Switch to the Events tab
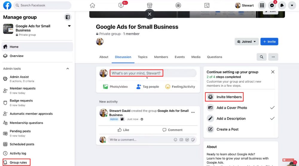Image resolution: width=299 pixels, height=166 pixels. pyautogui.click(x=180, y=57)
